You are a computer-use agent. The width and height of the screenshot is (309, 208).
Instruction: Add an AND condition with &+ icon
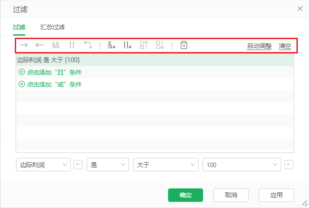(112, 45)
